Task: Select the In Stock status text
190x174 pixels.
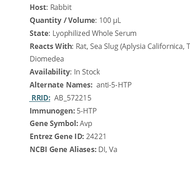Action: pyautogui.click(x=87, y=72)
